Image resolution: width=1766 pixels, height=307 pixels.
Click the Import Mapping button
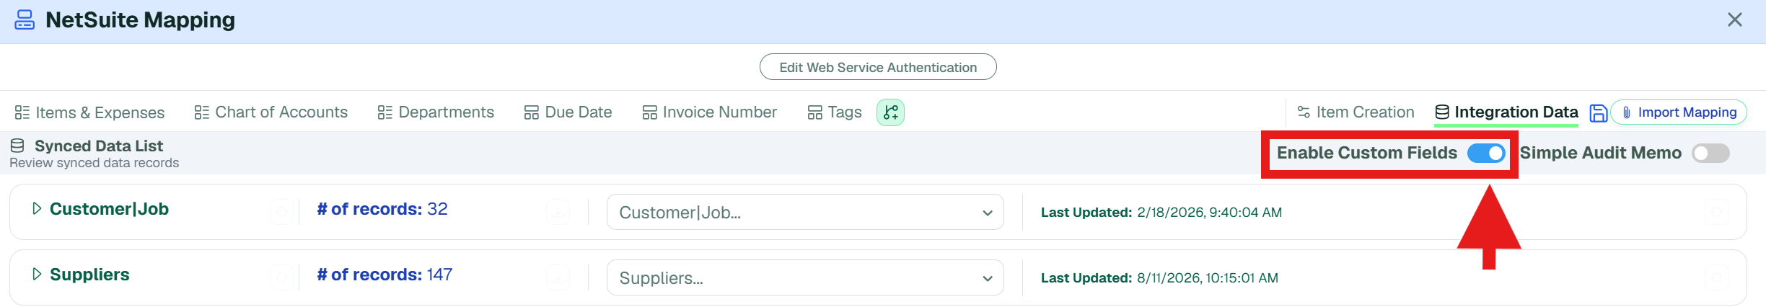click(1679, 112)
